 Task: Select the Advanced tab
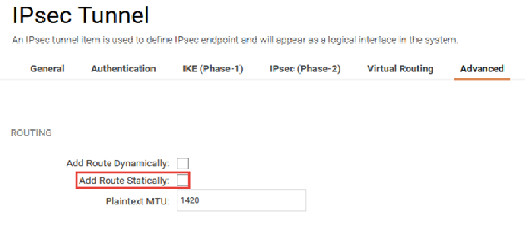(x=482, y=69)
